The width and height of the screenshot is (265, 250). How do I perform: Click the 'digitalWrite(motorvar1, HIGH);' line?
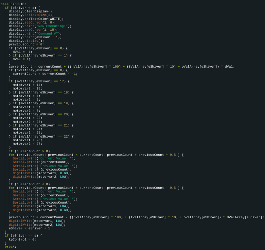(42, 173)
